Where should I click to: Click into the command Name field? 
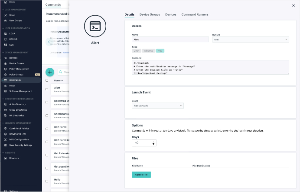pyautogui.click(x=170, y=40)
